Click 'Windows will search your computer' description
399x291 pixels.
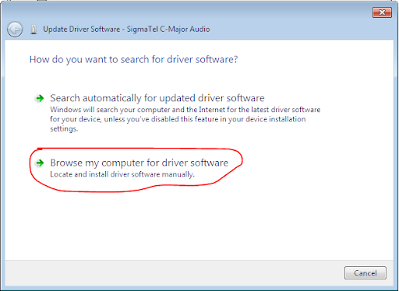pyautogui.click(x=185, y=119)
